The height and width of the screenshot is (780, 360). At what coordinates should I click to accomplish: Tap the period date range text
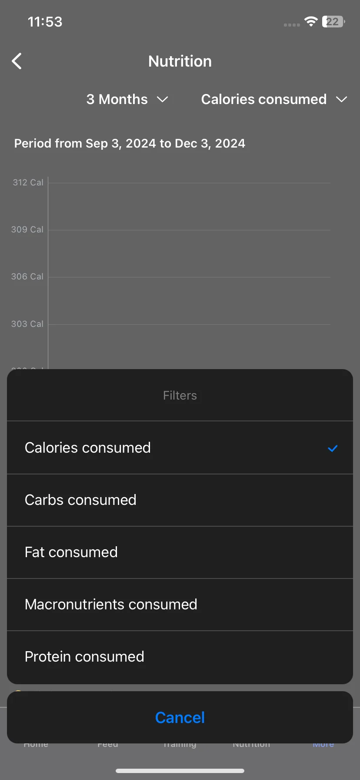click(x=130, y=143)
